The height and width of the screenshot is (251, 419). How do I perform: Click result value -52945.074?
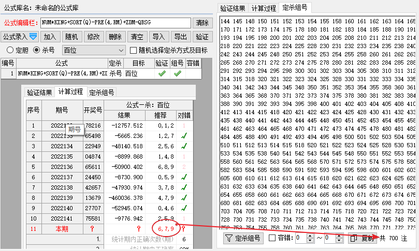tap(124, 208)
